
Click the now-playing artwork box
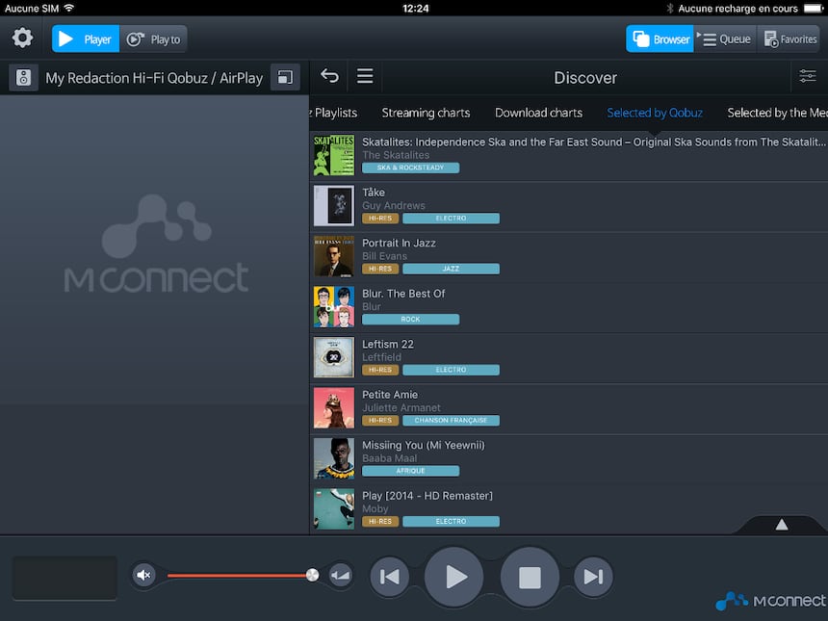[x=65, y=578]
